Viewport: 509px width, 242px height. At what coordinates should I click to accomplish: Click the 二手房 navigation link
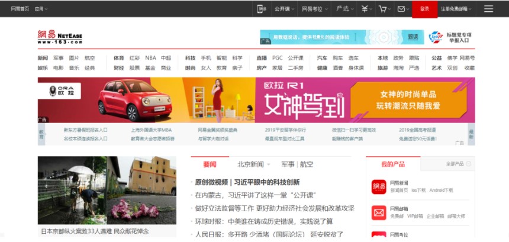pos(295,68)
